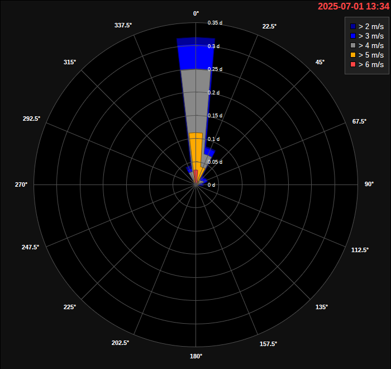Click the 247.5° direction label
Image resolution: width=391 pixels, height=369 pixels.
[x=30, y=247]
